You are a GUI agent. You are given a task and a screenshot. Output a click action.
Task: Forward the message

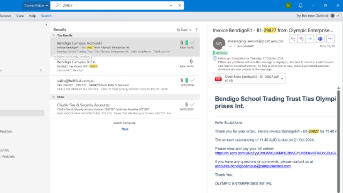(x=310, y=39)
